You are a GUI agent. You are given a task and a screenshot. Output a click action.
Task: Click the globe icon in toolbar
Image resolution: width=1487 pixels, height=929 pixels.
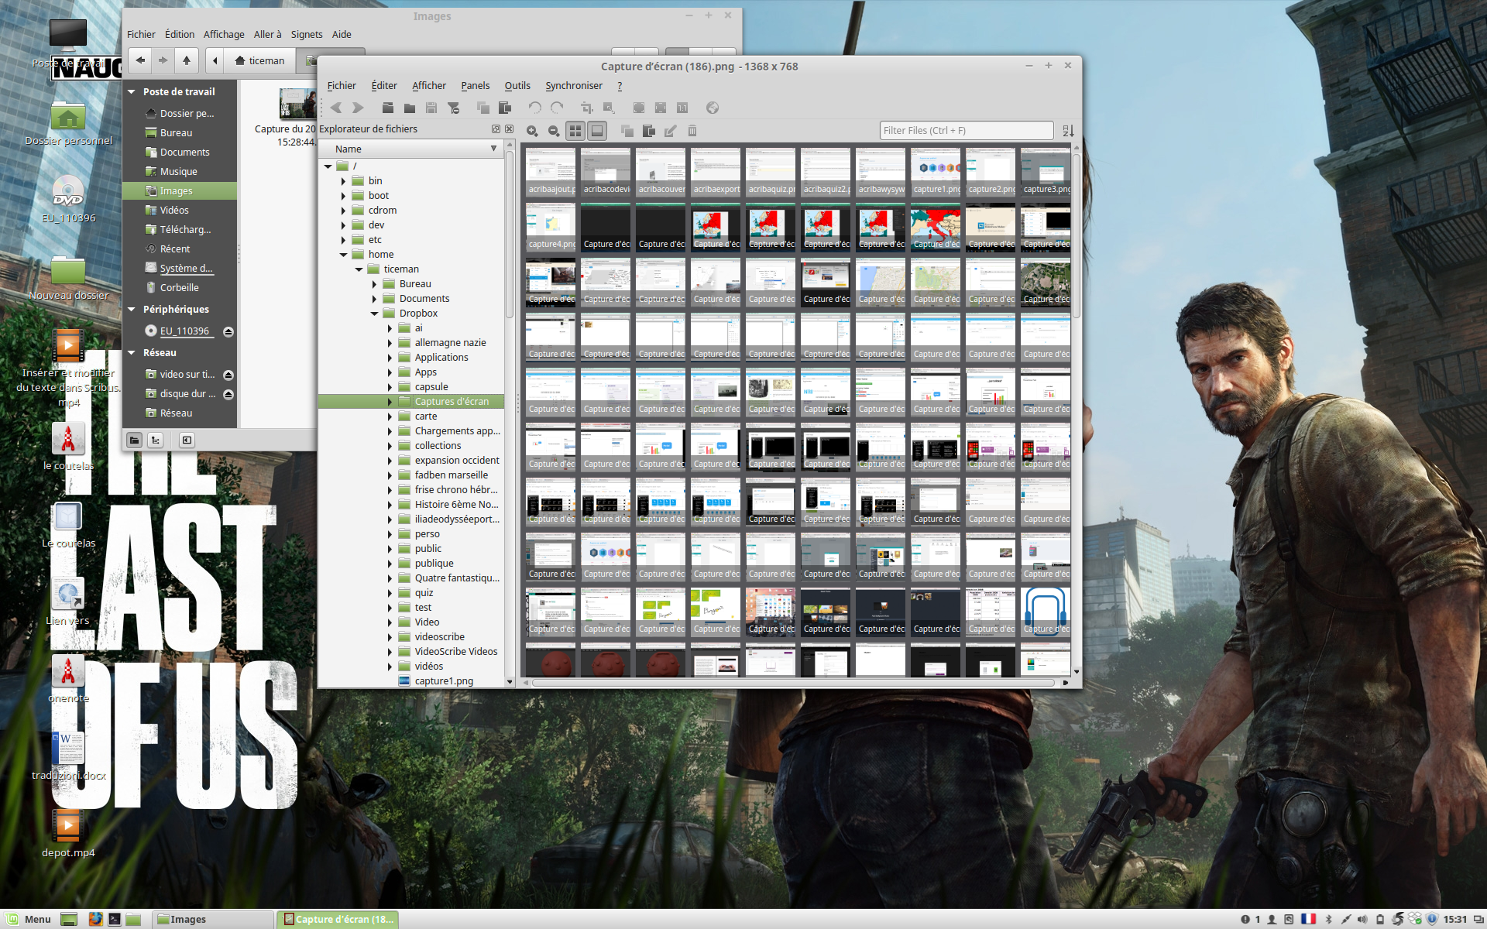[x=713, y=108]
